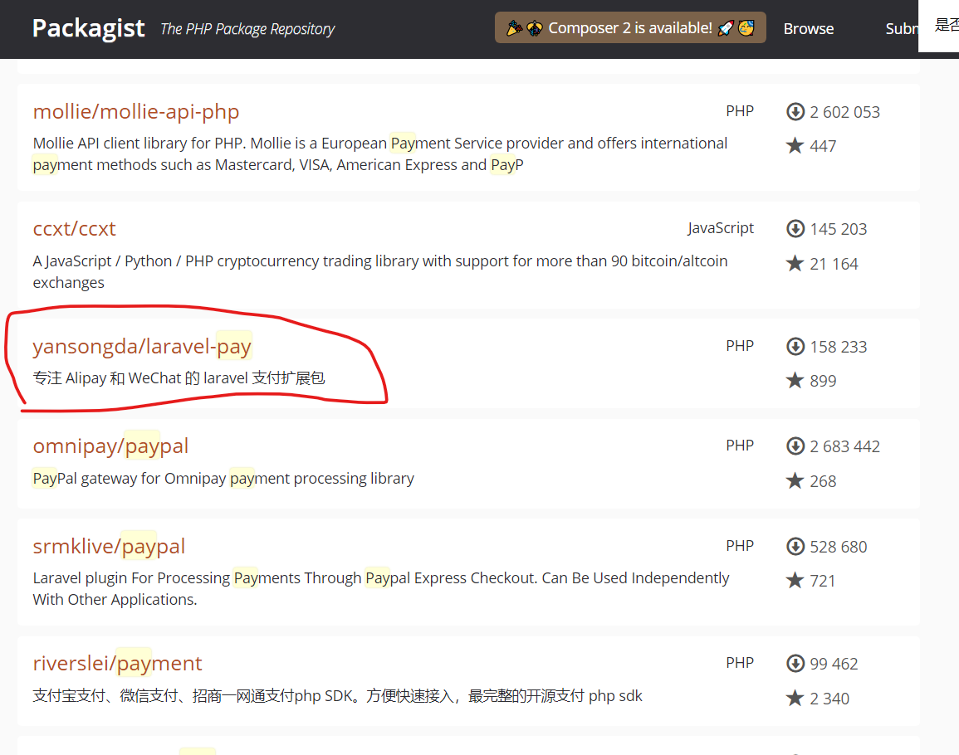
Task: Click download icon next to 2 602 053
Action: click(795, 112)
